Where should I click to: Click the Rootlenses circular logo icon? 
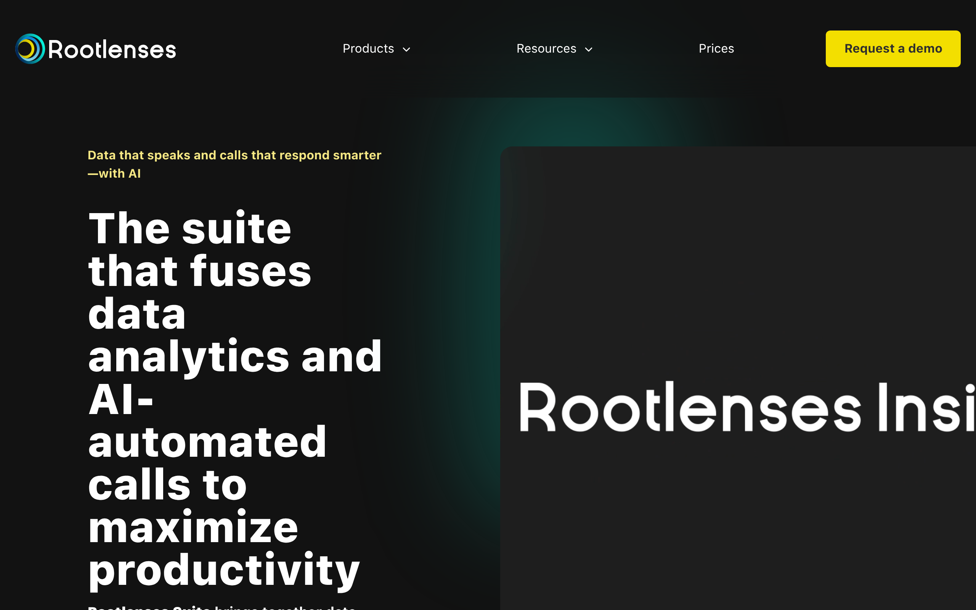point(30,49)
